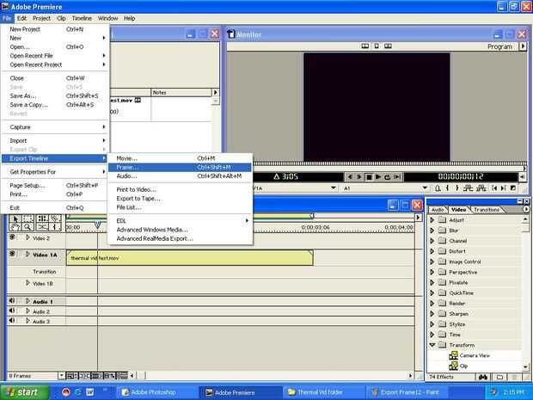Select the Zoom magnifier tool
Screen dimensions: 533x400
tap(28, 227)
